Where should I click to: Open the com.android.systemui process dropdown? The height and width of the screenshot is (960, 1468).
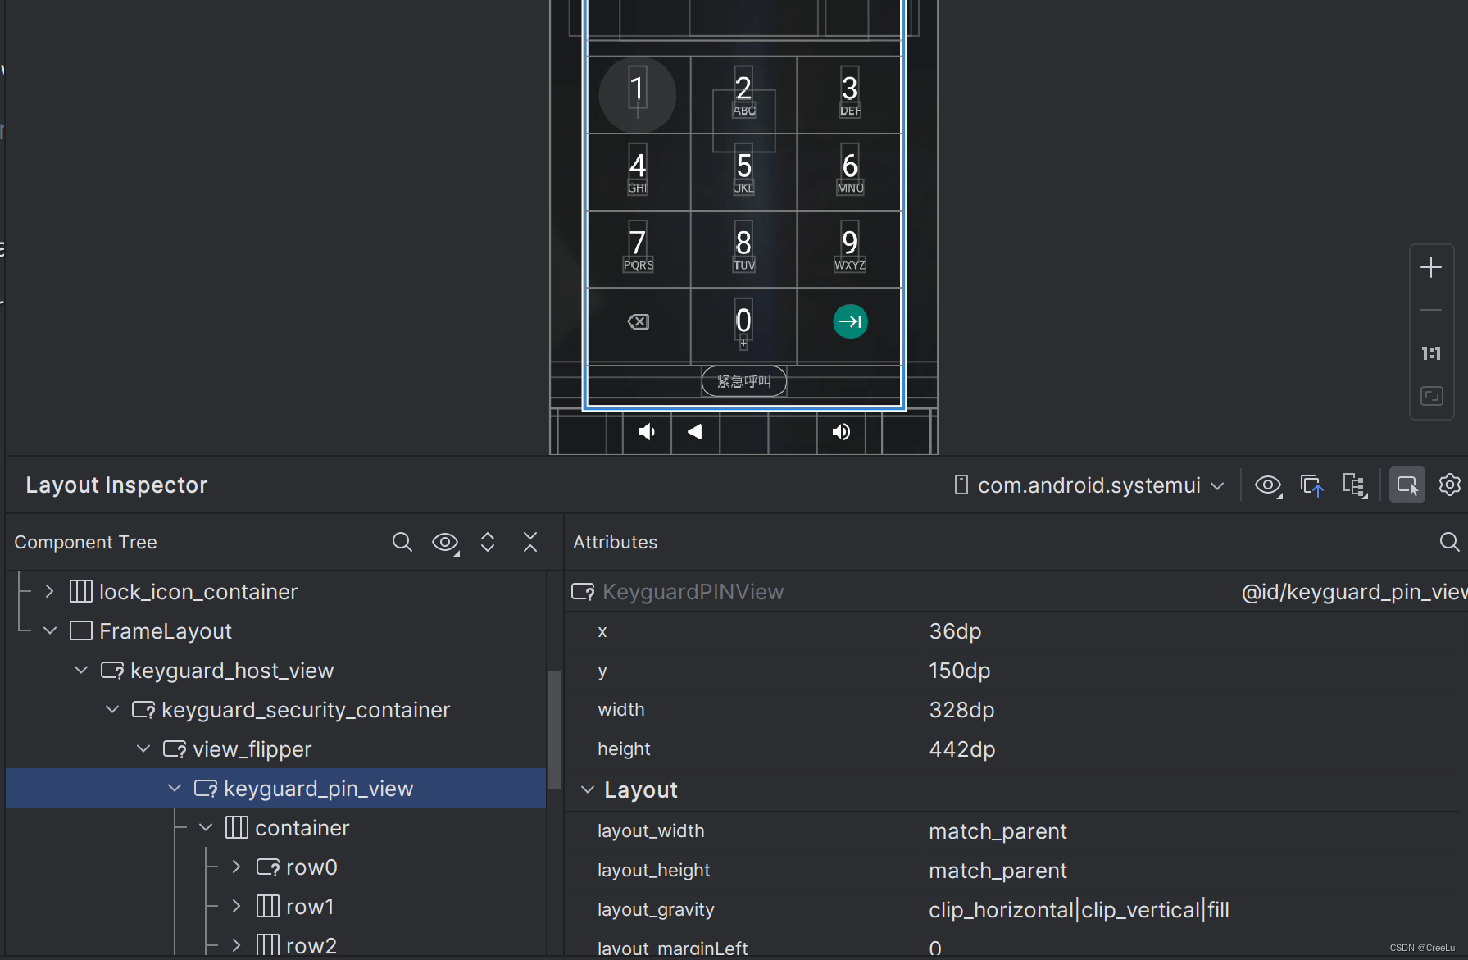coord(1088,485)
